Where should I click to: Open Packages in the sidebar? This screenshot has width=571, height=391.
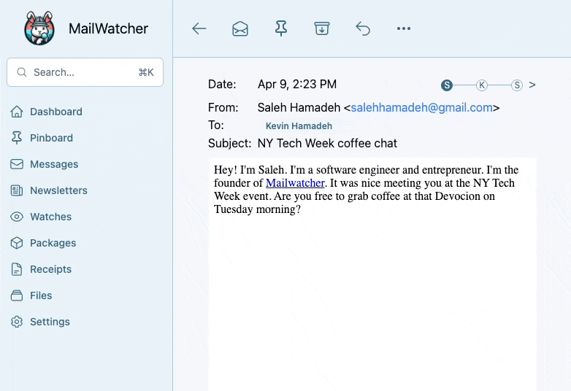point(53,243)
